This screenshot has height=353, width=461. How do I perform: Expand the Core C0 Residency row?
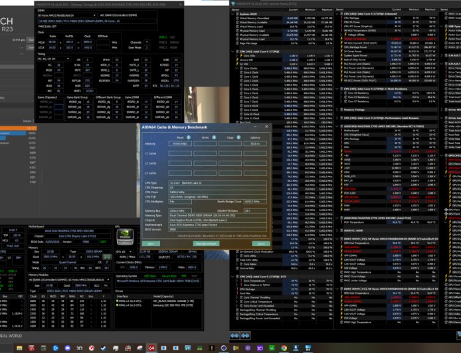pos(341,93)
